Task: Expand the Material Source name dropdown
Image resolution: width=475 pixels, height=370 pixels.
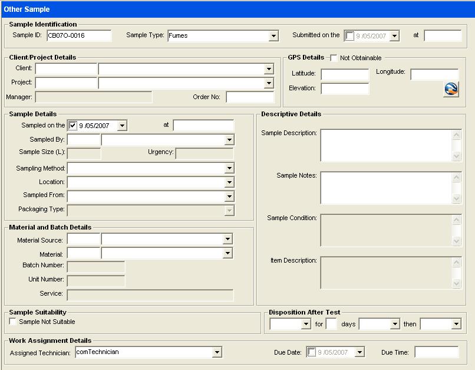Action: click(x=227, y=239)
